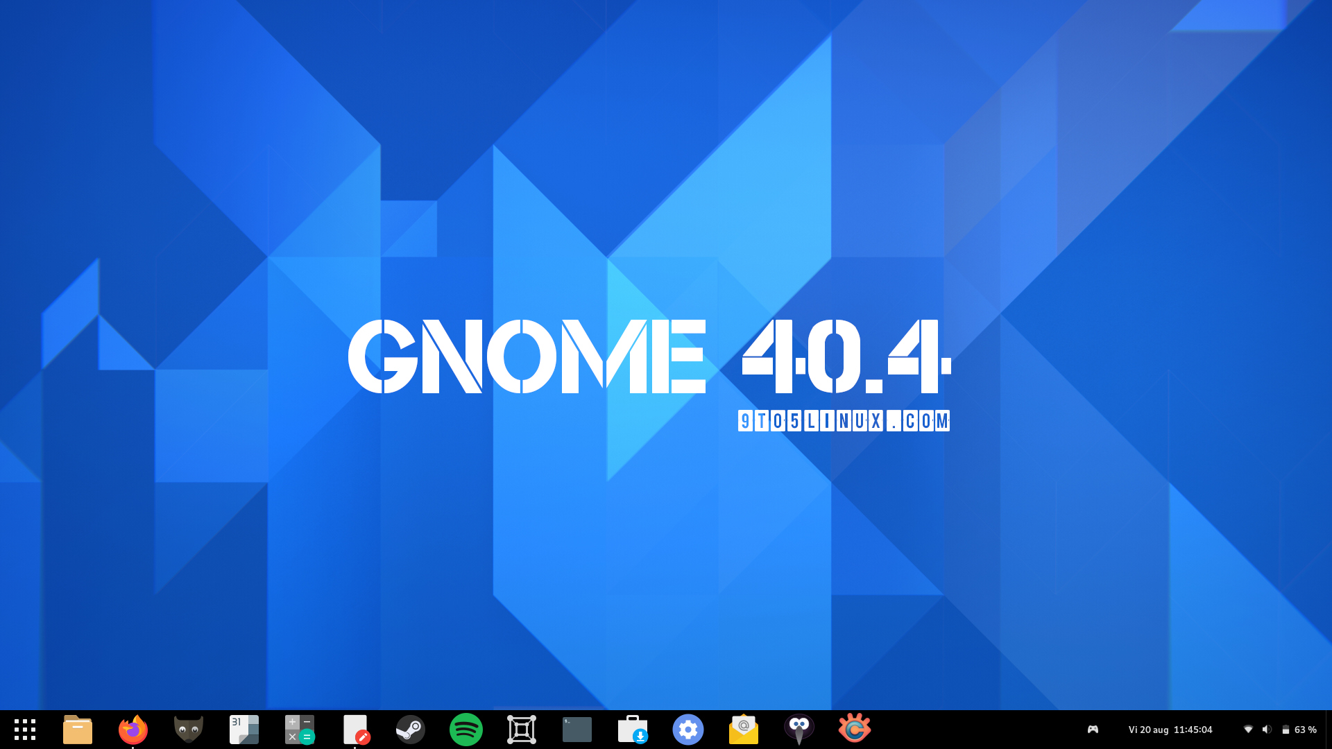Open Geary email client
This screenshot has width=1332, height=749.
[x=743, y=730]
